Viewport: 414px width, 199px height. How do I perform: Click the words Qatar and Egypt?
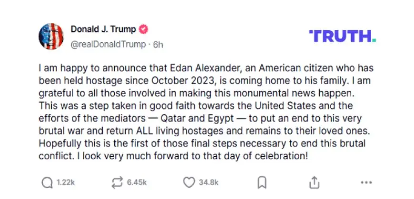197,119
